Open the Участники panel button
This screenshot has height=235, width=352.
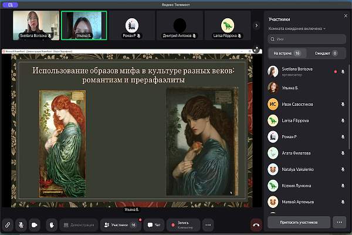point(120,224)
